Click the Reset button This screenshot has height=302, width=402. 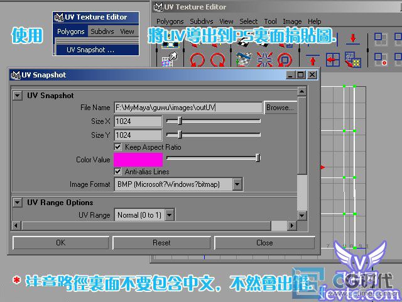tap(161, 243)
